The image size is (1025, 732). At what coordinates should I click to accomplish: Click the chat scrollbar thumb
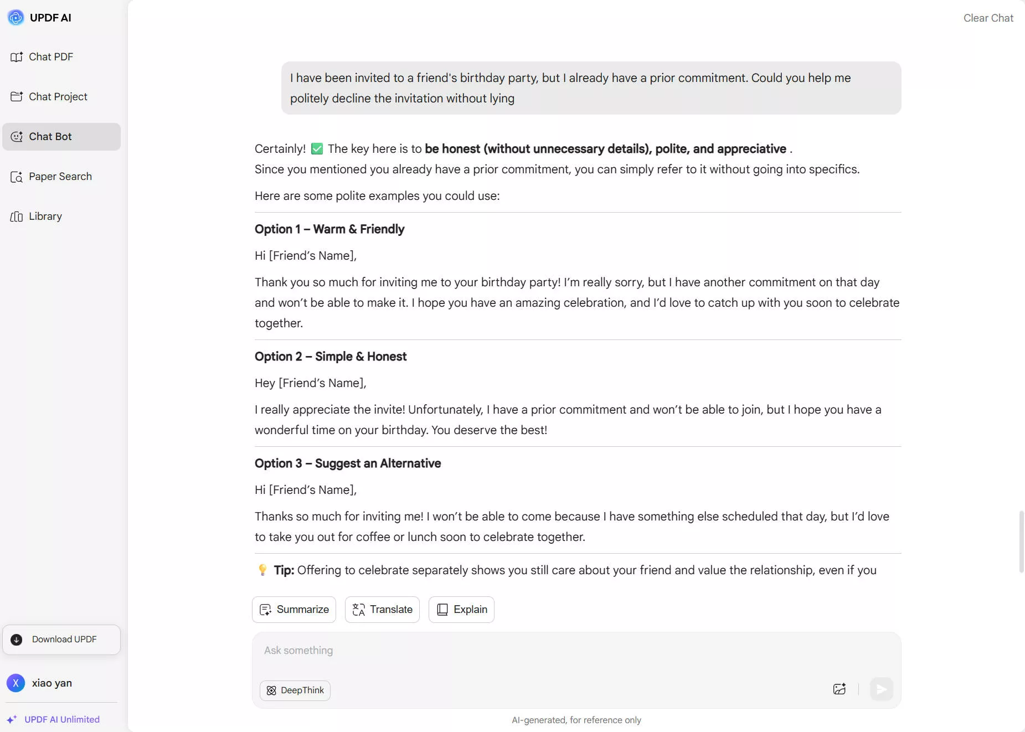1021,542
